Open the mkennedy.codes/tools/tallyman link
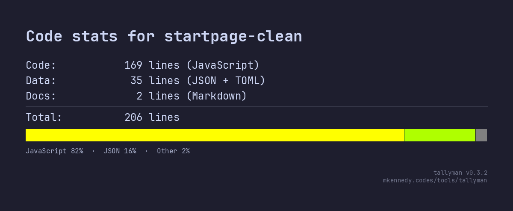This screenshot has height=211, width=513. tap(435, 180)
